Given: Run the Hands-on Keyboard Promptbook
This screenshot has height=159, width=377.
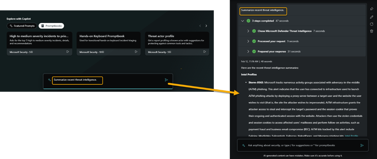Looking at the screenshot, I should [x=136, y=52].
